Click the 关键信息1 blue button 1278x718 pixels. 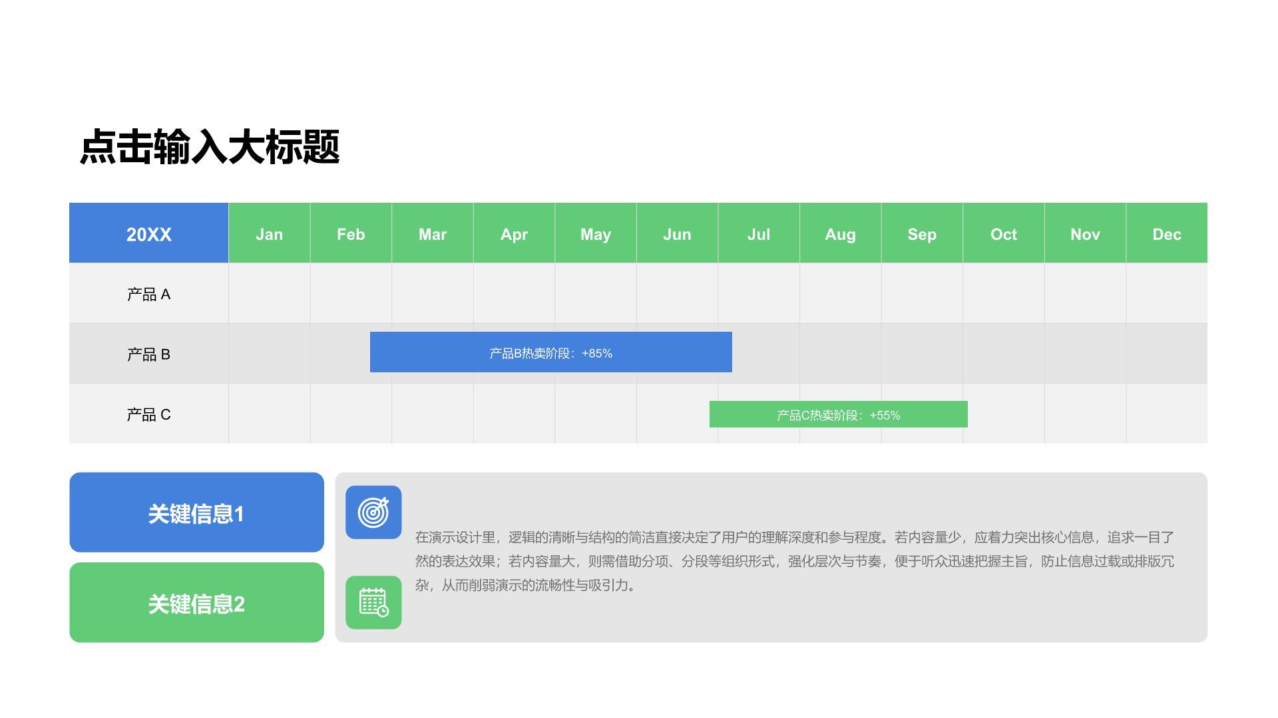196,512
